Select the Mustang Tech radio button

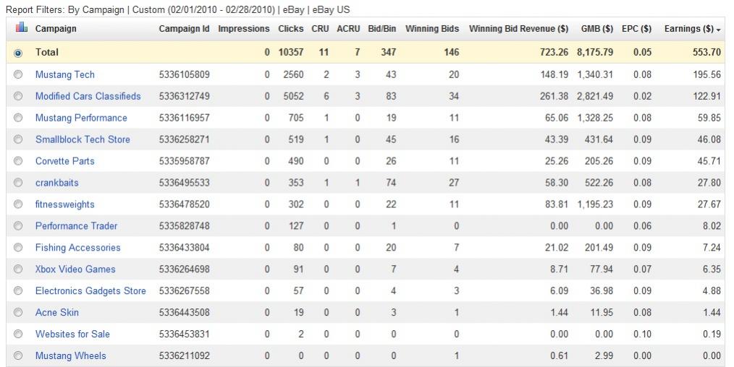pyautogui.click(x=19, y=74)
